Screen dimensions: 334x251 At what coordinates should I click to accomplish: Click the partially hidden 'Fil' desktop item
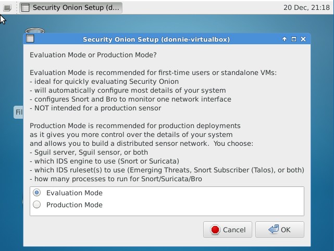tap(19, 112)
